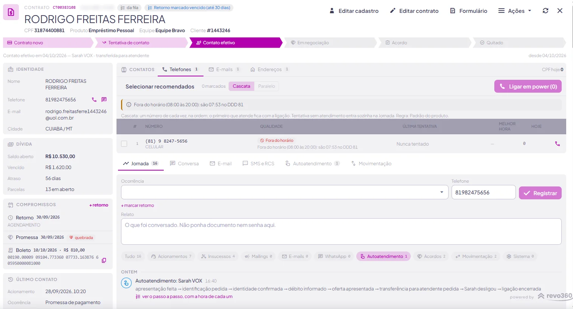Screen dimensions: 573x309
Task: Switch to Paralelo dialing mode
Action: tap(267, 86)
